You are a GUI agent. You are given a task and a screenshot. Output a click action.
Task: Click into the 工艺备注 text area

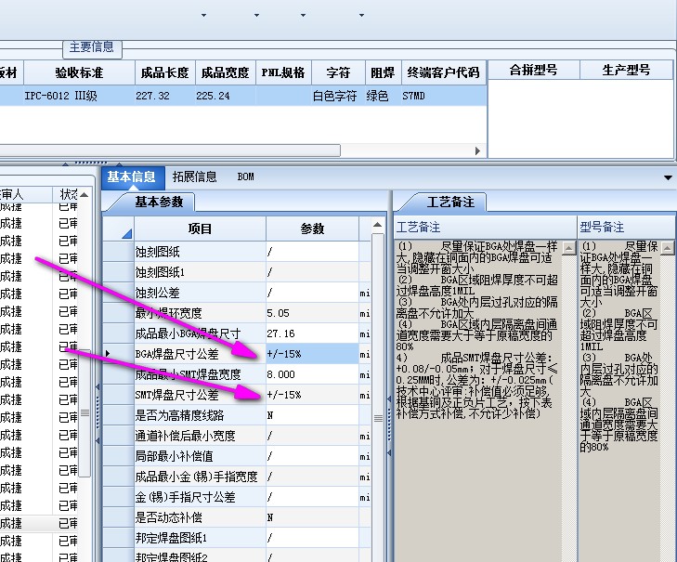(478, 400)
